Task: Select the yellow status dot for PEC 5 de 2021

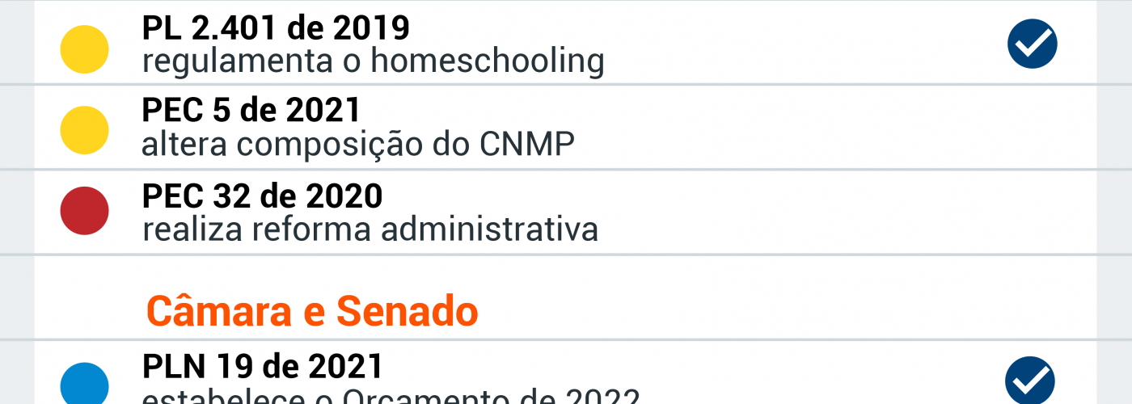Action: 85,130
